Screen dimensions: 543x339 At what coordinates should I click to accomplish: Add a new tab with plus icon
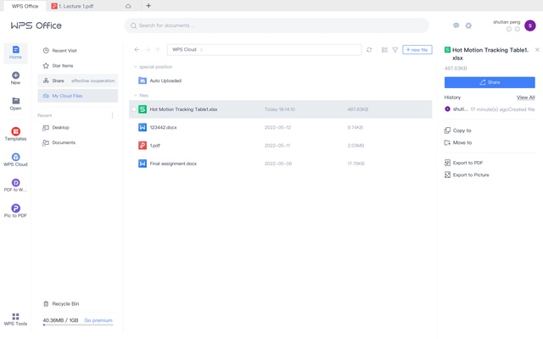148,6
